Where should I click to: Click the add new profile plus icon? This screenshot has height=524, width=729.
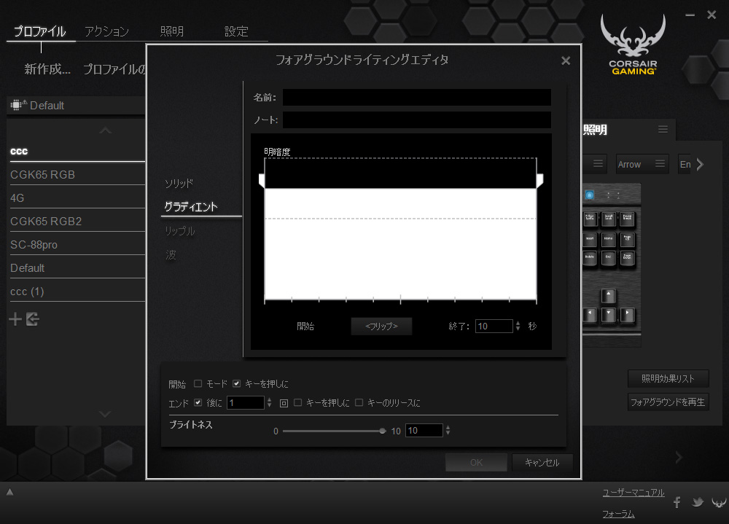(15, 319)
